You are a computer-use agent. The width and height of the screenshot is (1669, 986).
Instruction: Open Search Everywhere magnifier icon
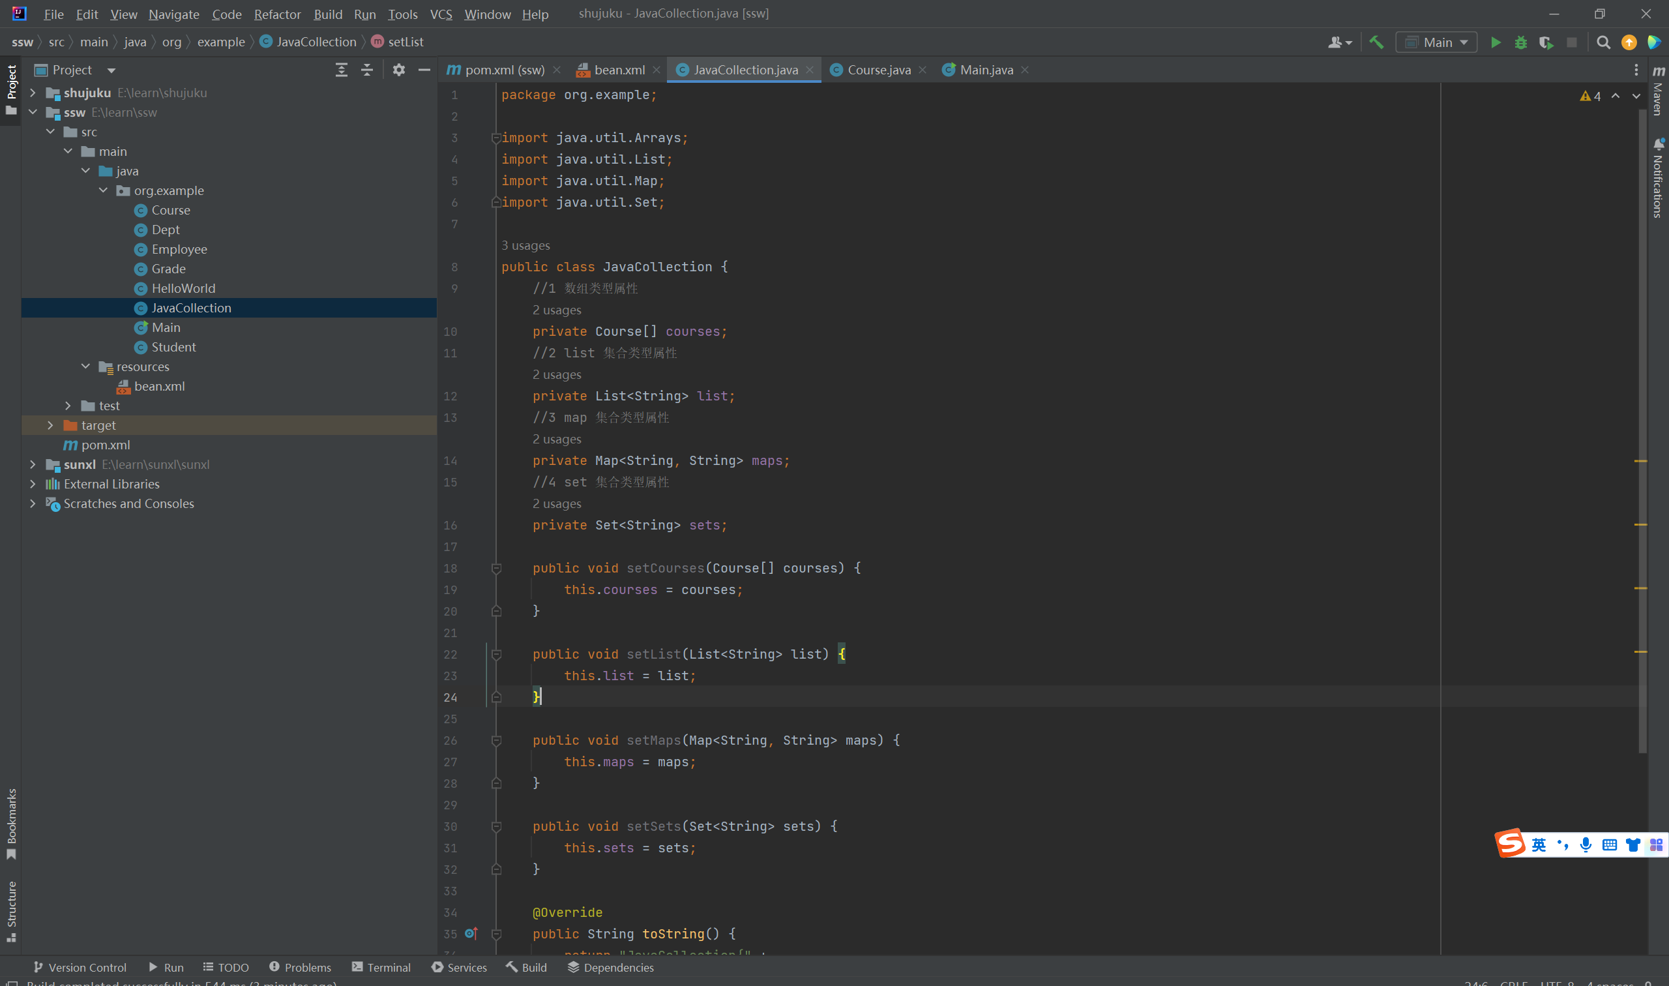[1603, 42]
